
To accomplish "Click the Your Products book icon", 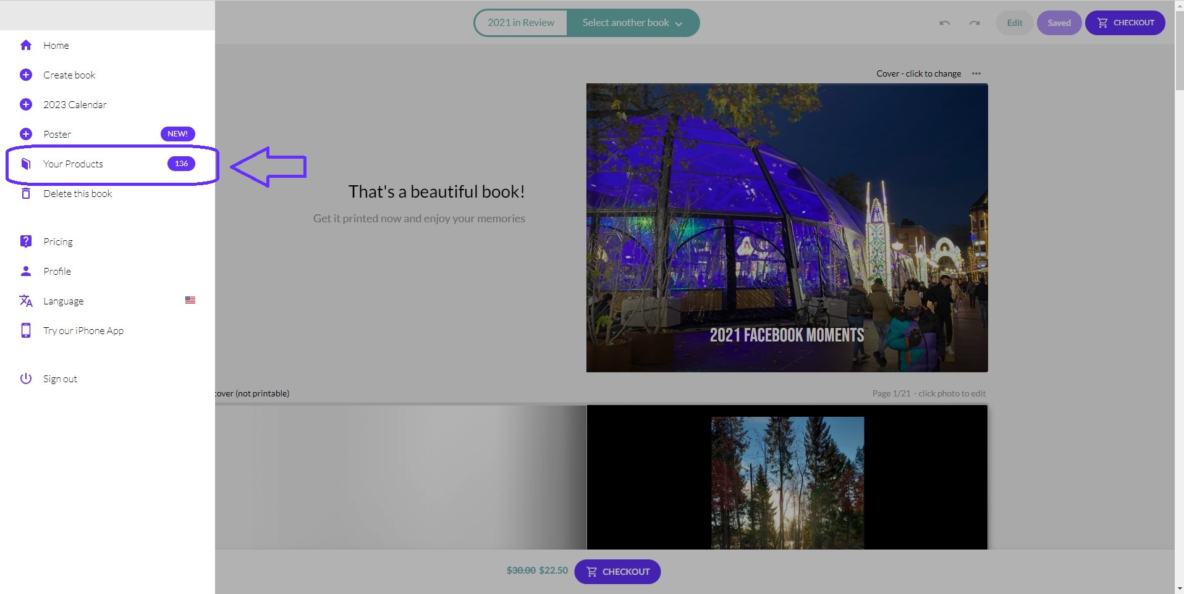I will pos(26,164).
